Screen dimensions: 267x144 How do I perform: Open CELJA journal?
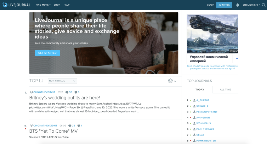(x=200, y=135)
